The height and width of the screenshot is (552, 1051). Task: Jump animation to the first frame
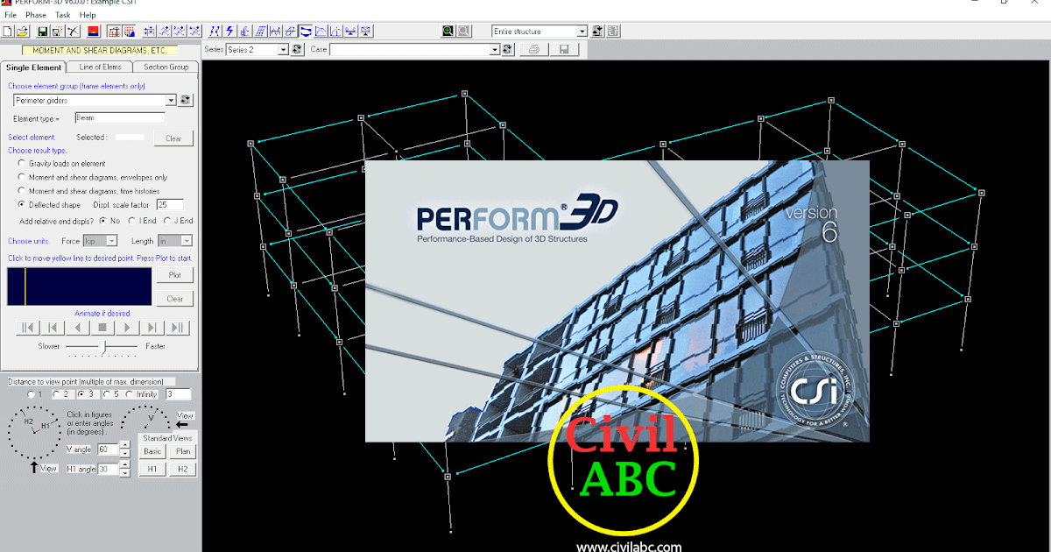(28, 328)
